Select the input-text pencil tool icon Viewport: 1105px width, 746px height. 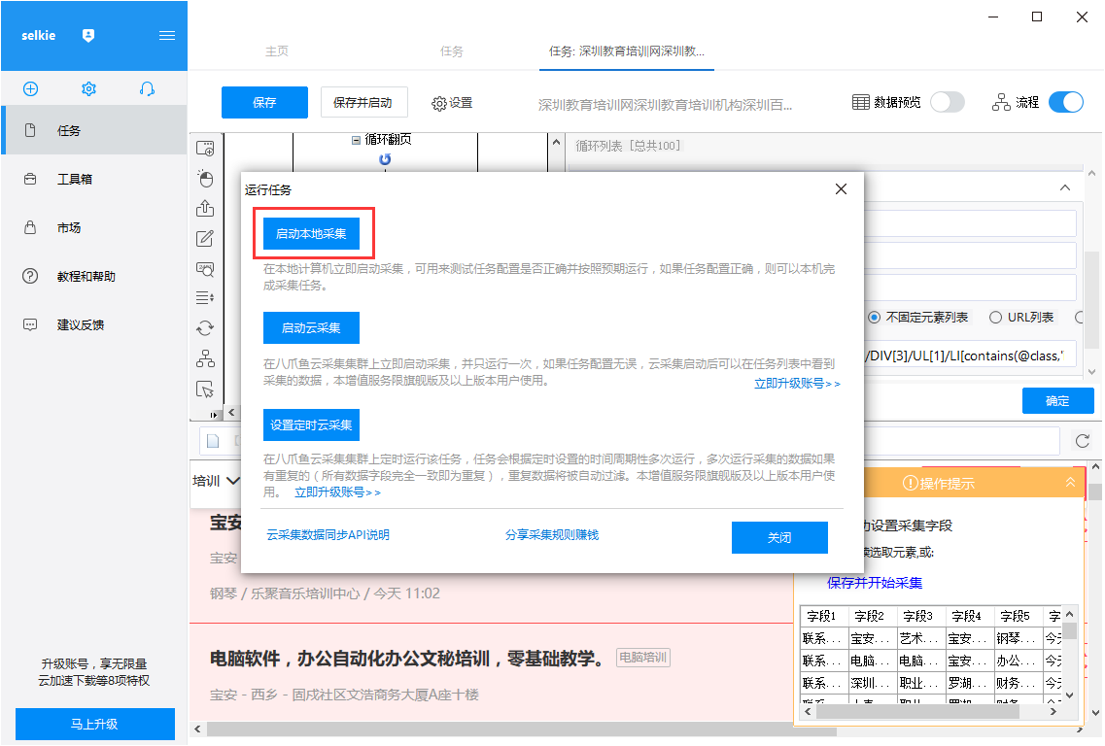(205, 238)
